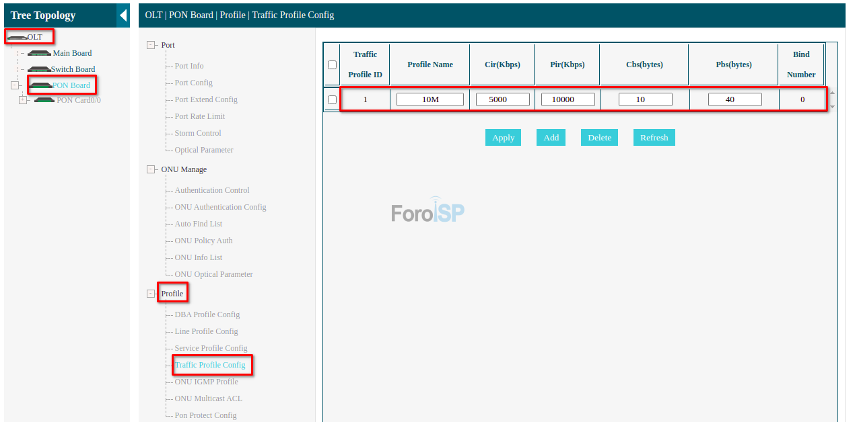
Task: Check the box for profile ID 1
Action: pyautogui.click(x=332, y=99)
